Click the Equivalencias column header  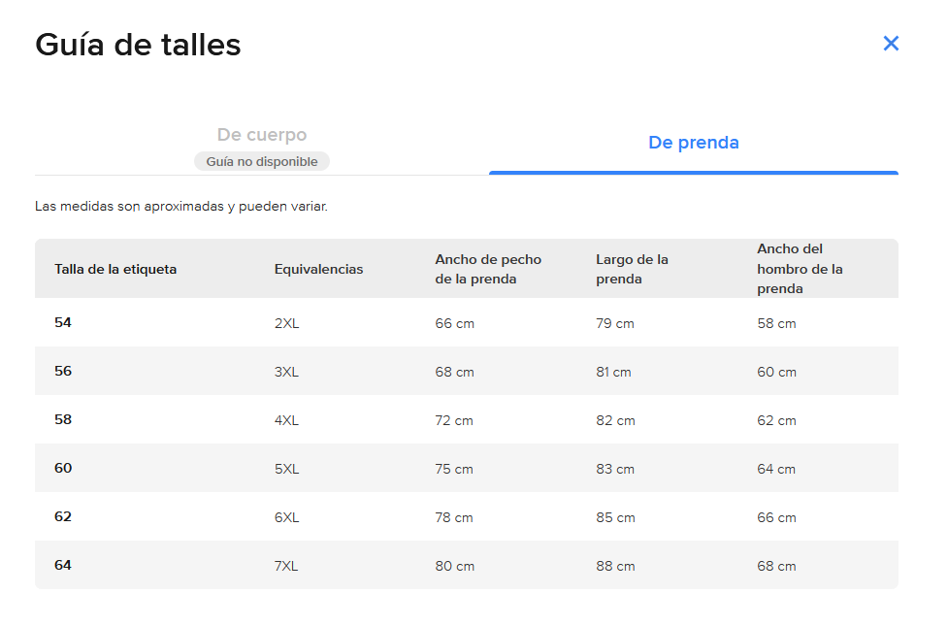[318, 269]
